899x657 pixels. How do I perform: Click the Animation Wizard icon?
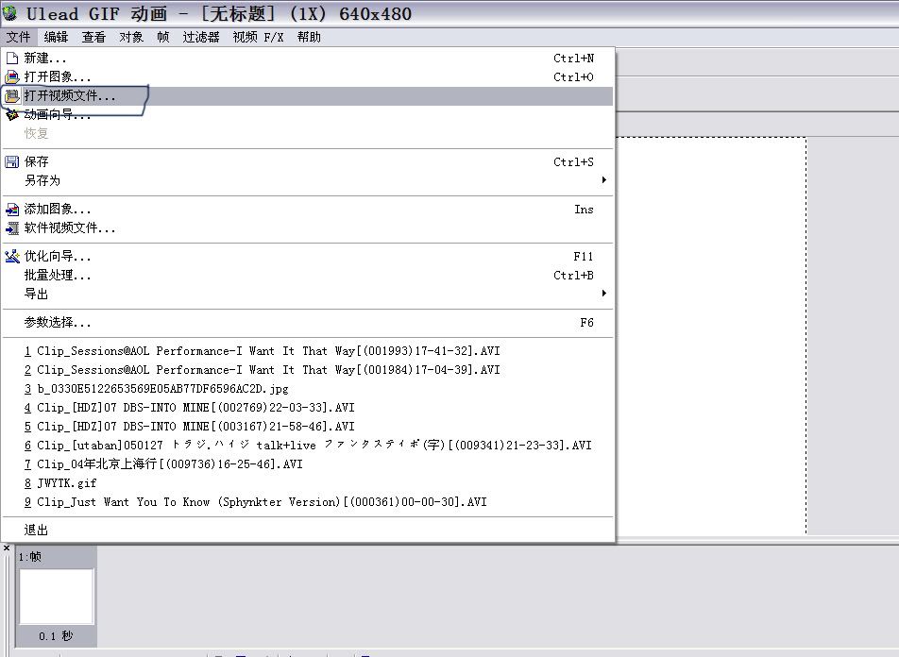coord(11,114)
